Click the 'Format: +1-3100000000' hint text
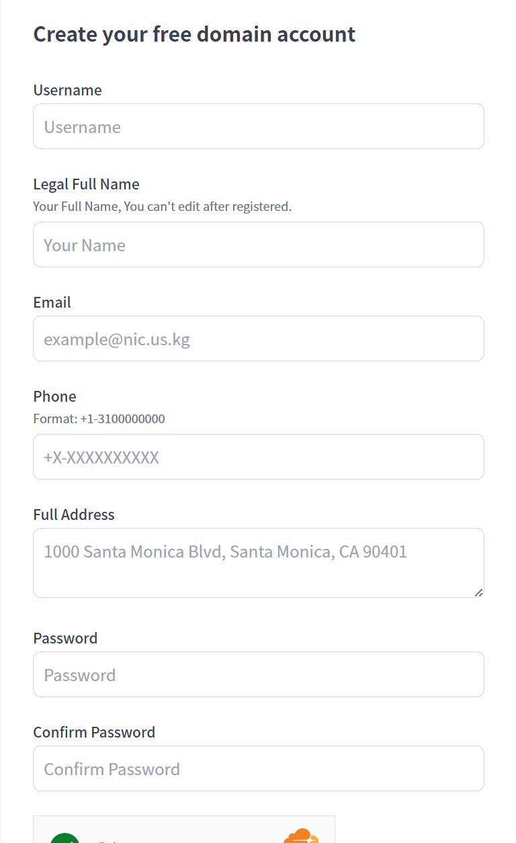The image size is (516, 843). tap(99, 418)
